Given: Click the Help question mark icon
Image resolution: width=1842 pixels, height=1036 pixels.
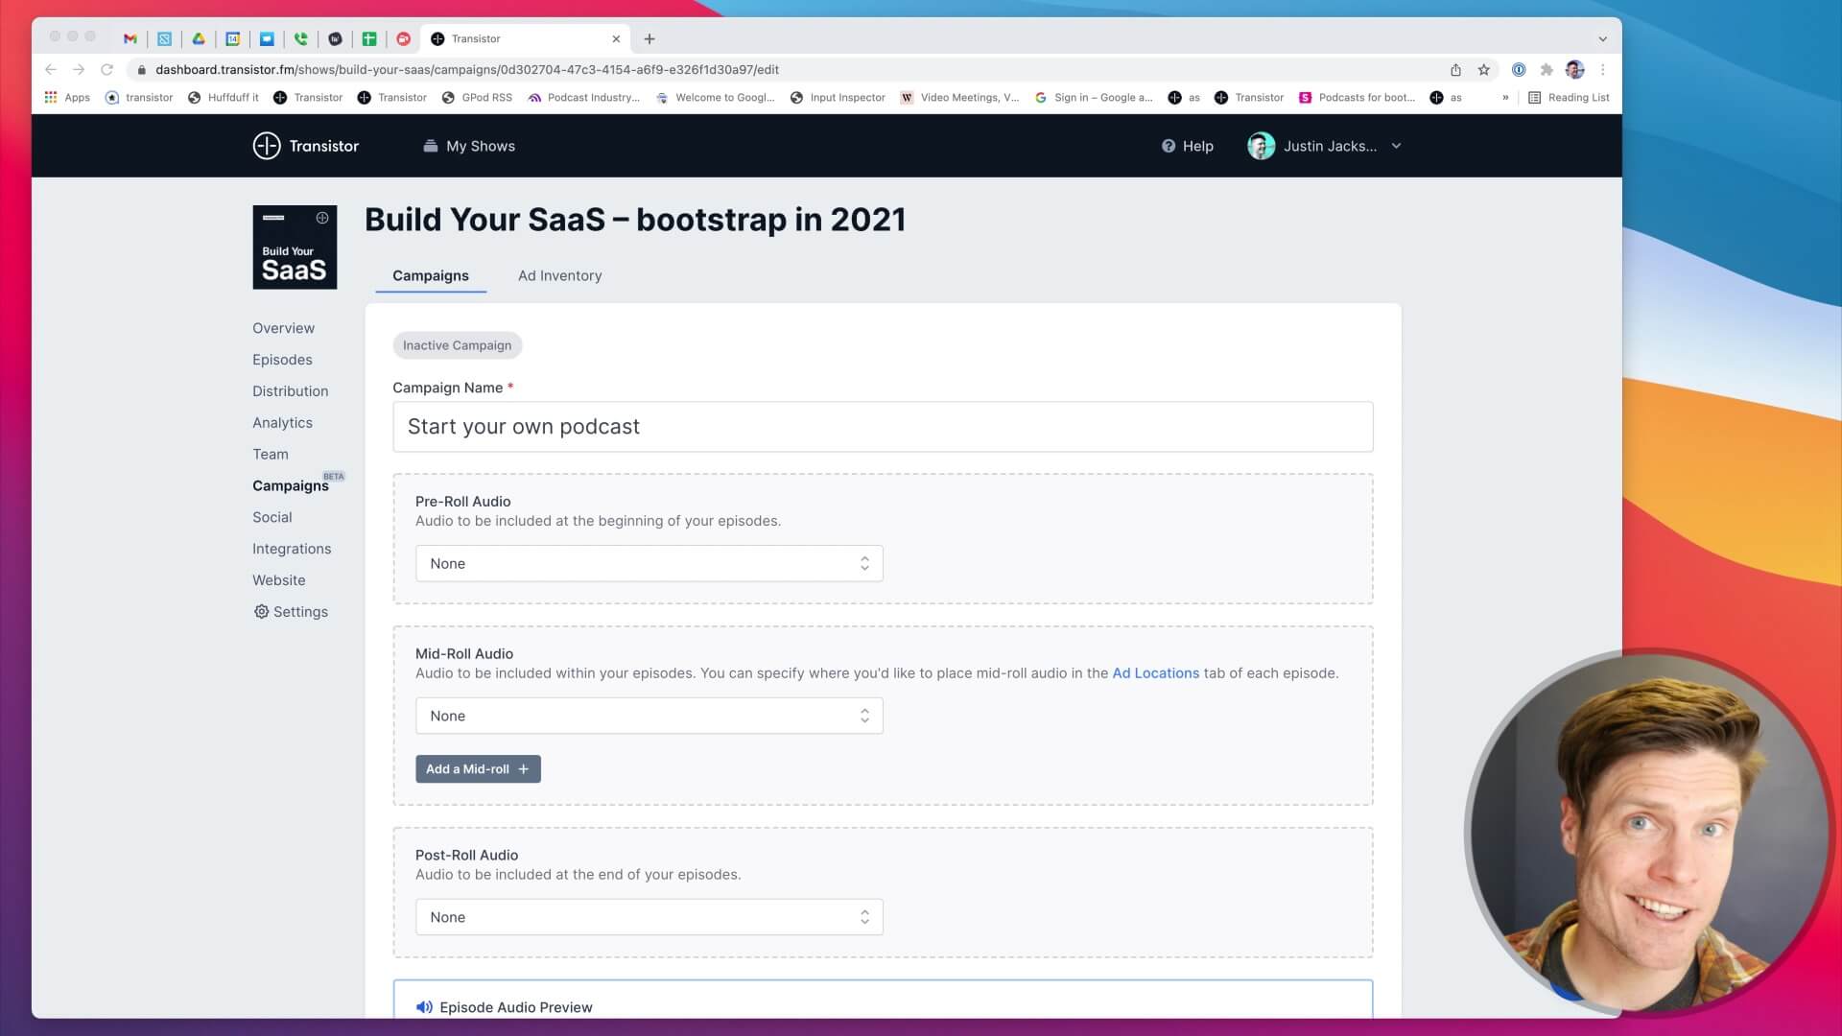Looking at the screenshot, I should click(1168, 146).
